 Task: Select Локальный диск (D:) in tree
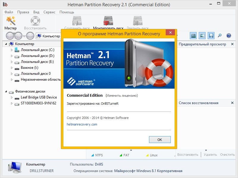pyautogui.click(x=37, y=56)
